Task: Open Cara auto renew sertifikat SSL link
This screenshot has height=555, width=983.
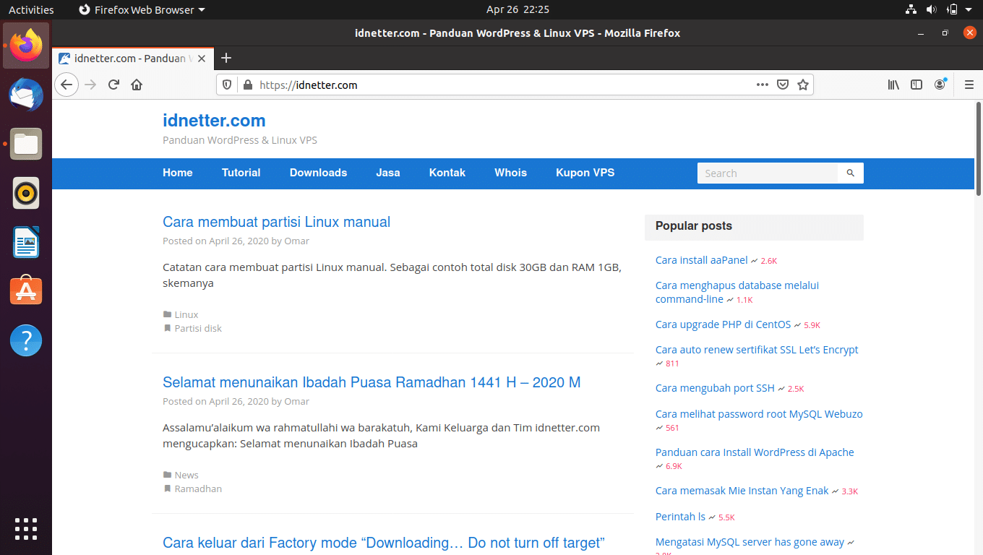Action: [x=757, y=350]
